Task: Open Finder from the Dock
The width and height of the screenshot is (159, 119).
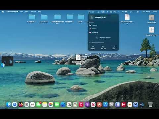Action: [9, 105]
